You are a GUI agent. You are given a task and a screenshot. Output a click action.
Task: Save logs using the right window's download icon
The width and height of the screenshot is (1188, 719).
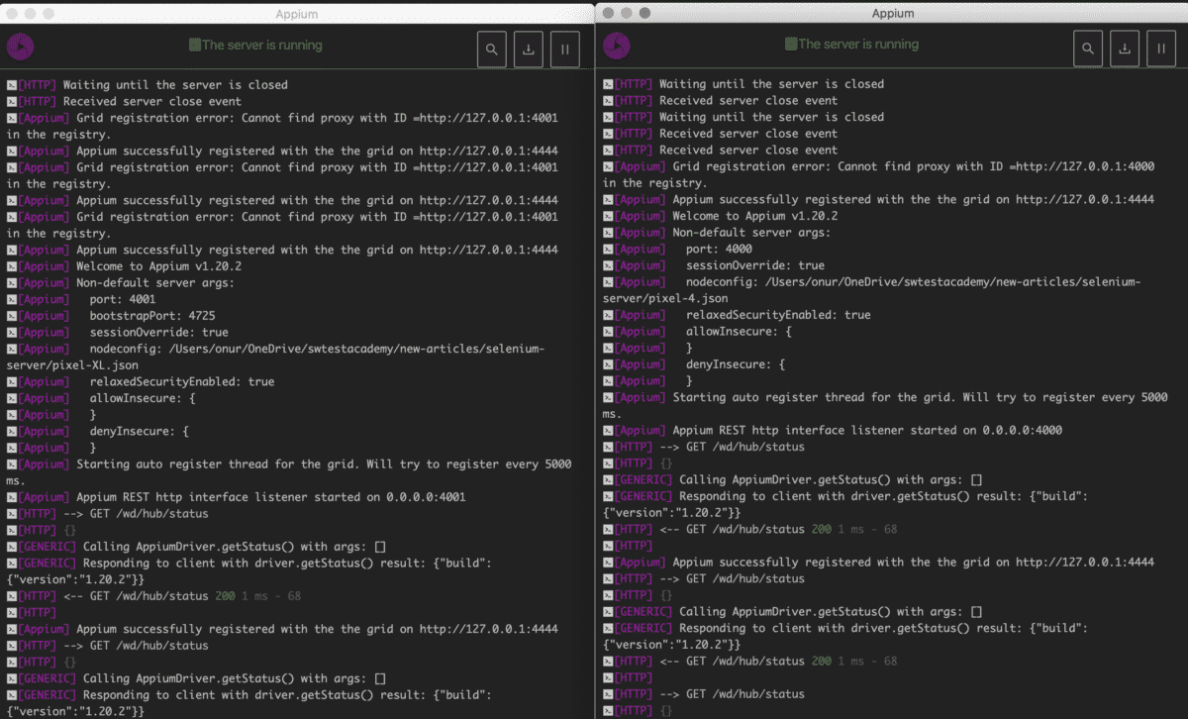(x=1124, y=48)
